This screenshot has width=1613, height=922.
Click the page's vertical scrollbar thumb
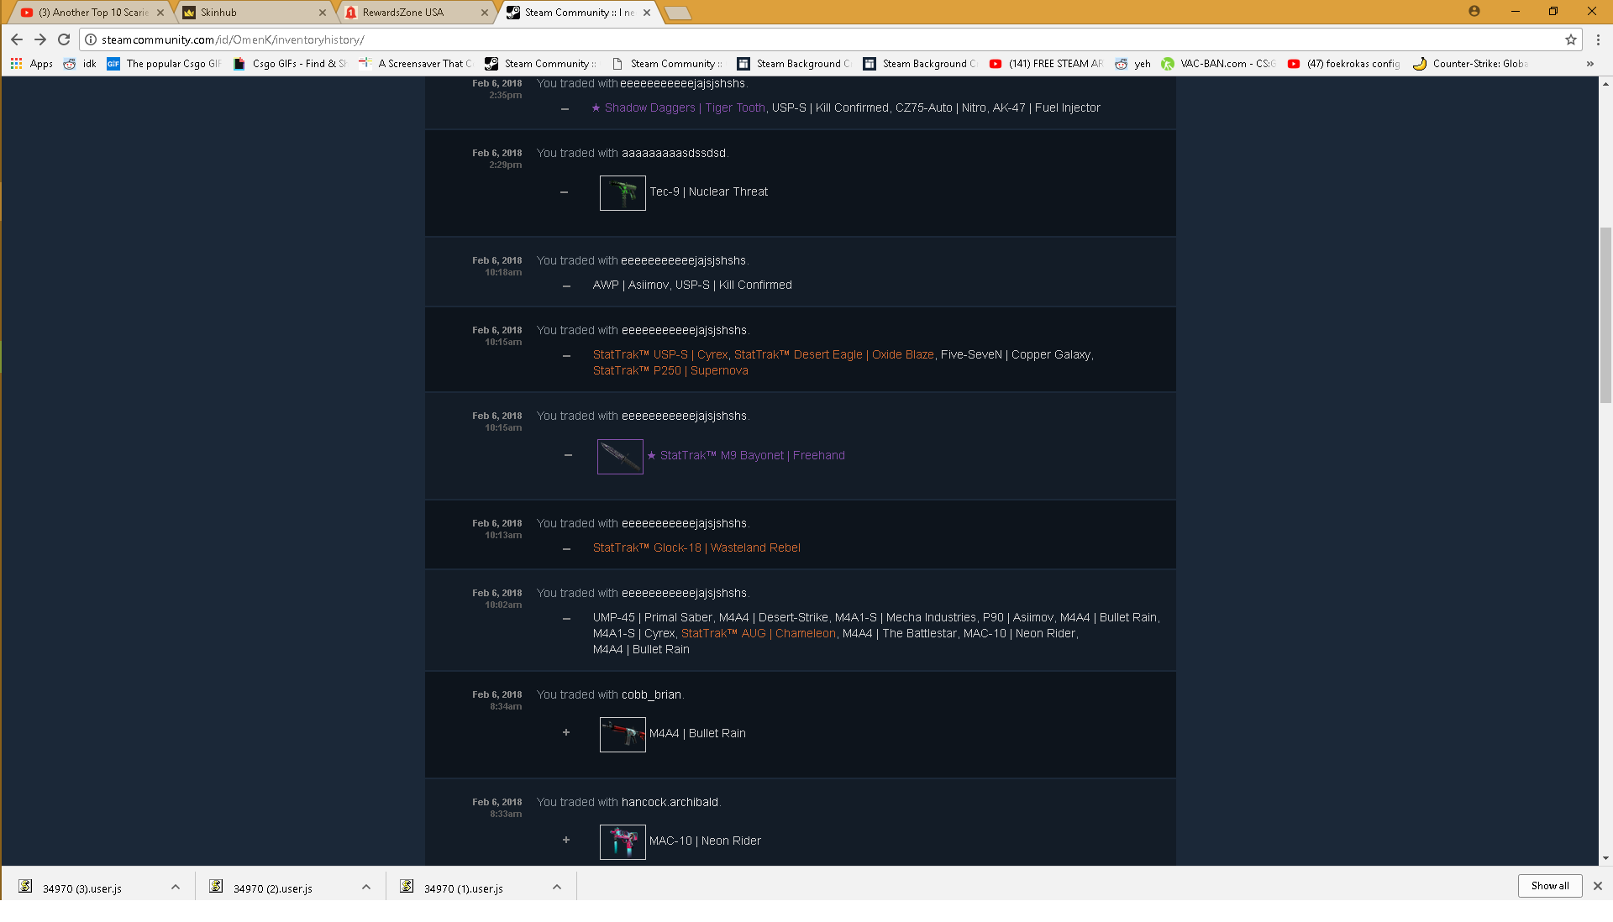1605,315
